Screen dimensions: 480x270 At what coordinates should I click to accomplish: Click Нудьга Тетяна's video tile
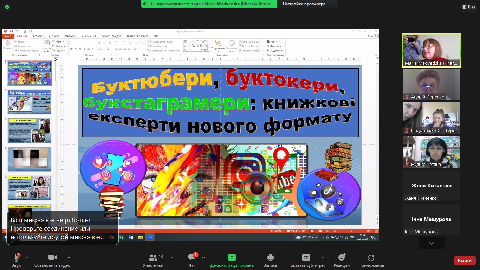tap(431, 151)
